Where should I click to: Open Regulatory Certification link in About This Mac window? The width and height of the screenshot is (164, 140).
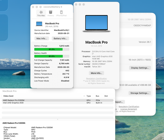tap(96, 79)
